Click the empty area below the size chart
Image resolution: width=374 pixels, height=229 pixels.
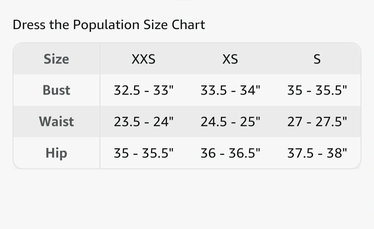click(x=187, y=200)
